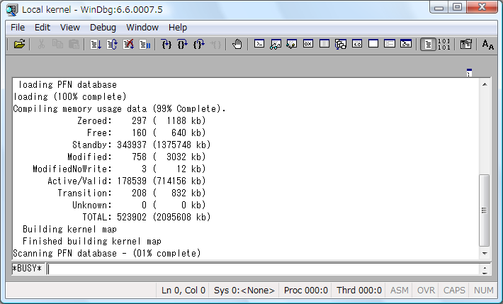Open the Debug menu

pyautogui.click(x=103, y=28)
